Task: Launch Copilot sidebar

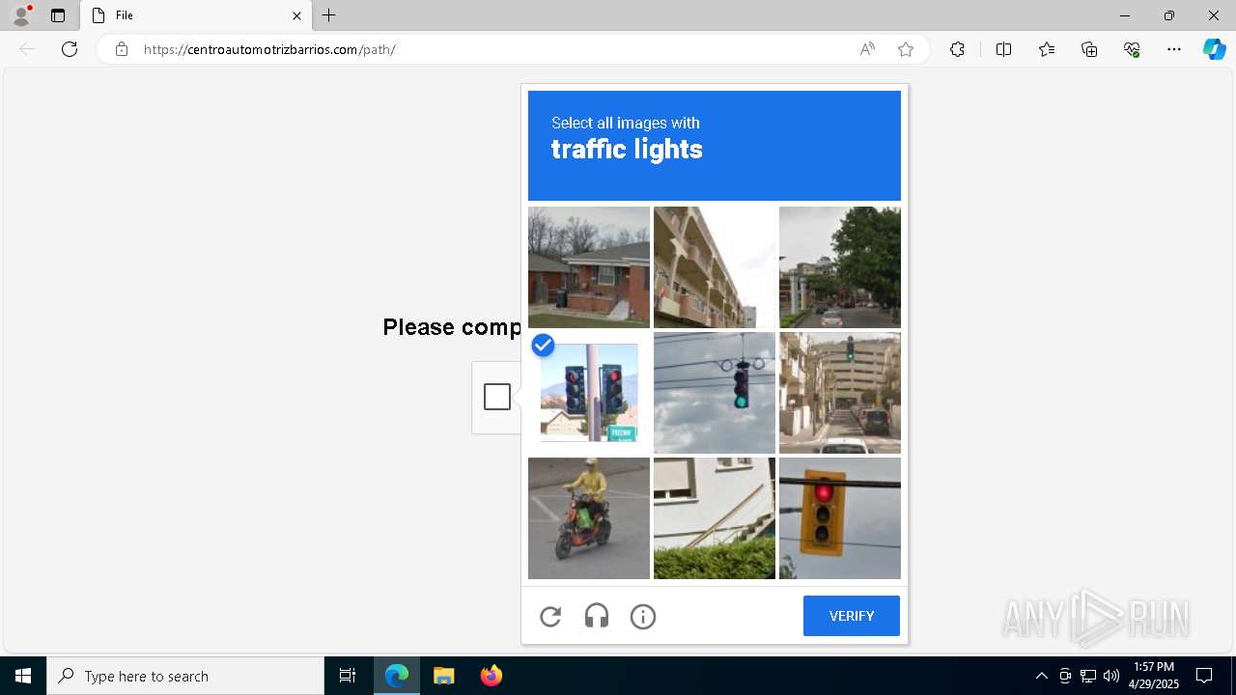Action: click(1214, 49)
